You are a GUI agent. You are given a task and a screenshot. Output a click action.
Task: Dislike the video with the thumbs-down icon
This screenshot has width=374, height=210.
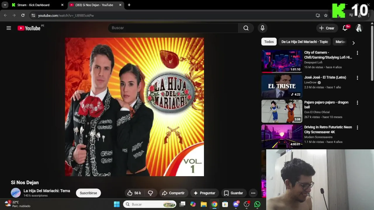click(x=150, y=193)
